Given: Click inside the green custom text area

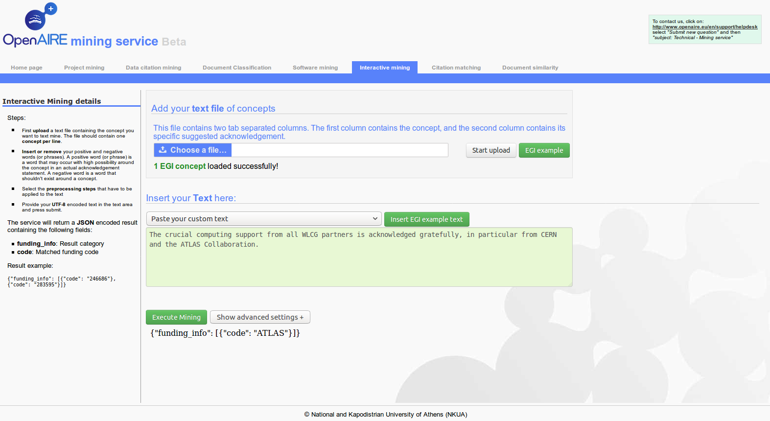Looking at the screenshot, I should click(359, 257).
